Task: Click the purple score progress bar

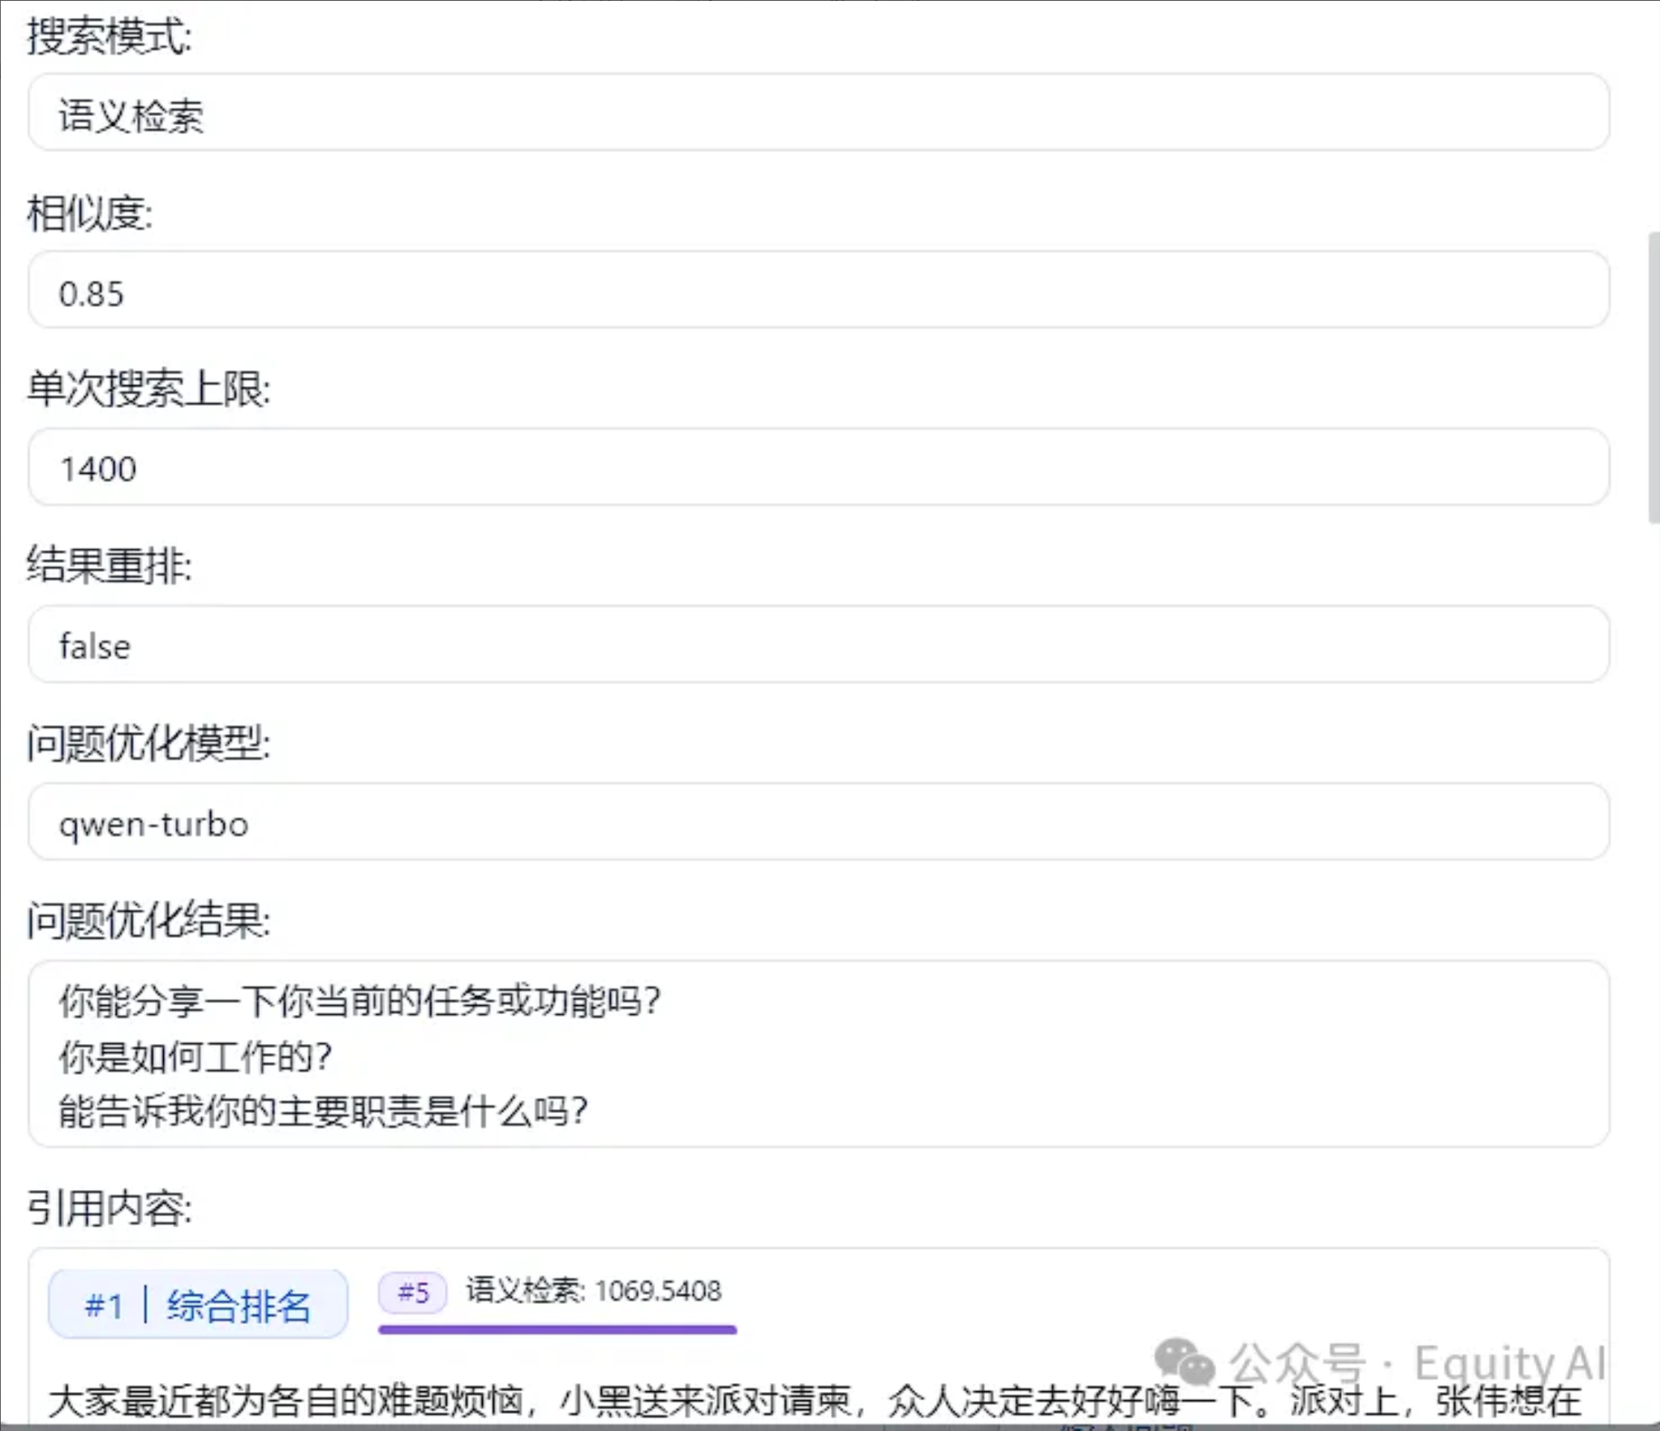Action: point(557,1330)
